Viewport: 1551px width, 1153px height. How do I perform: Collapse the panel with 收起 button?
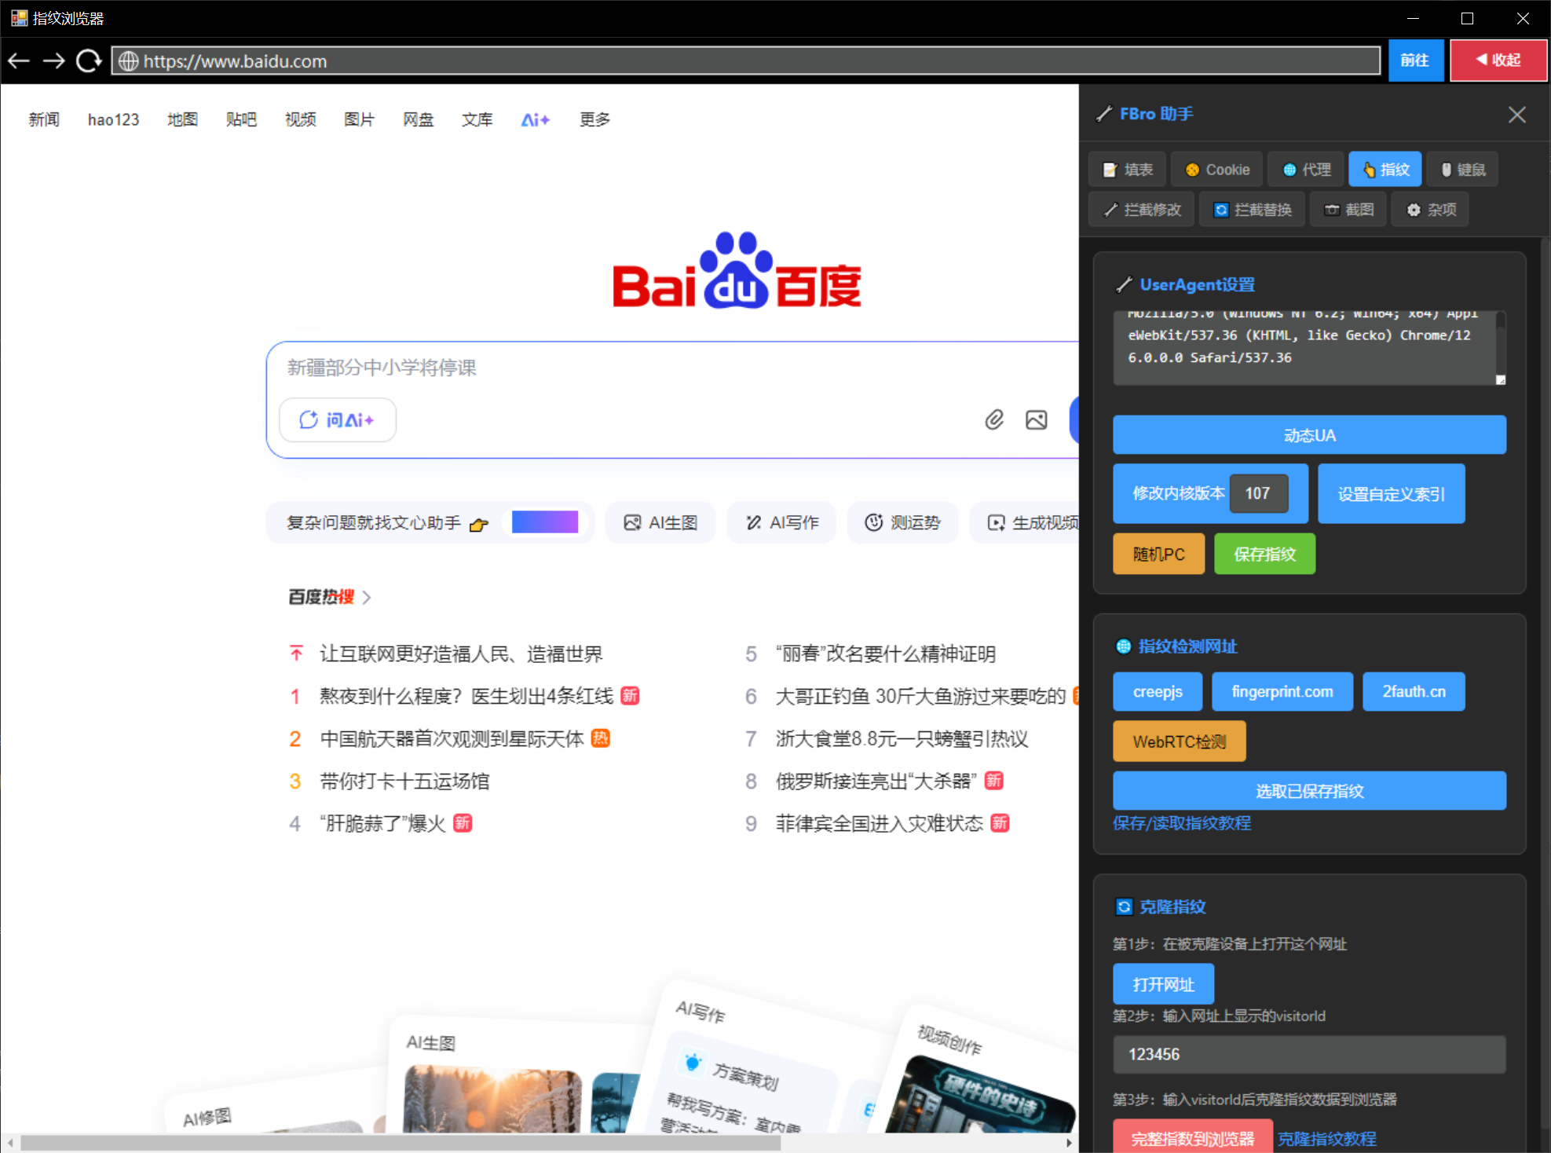pos(1498,60)
